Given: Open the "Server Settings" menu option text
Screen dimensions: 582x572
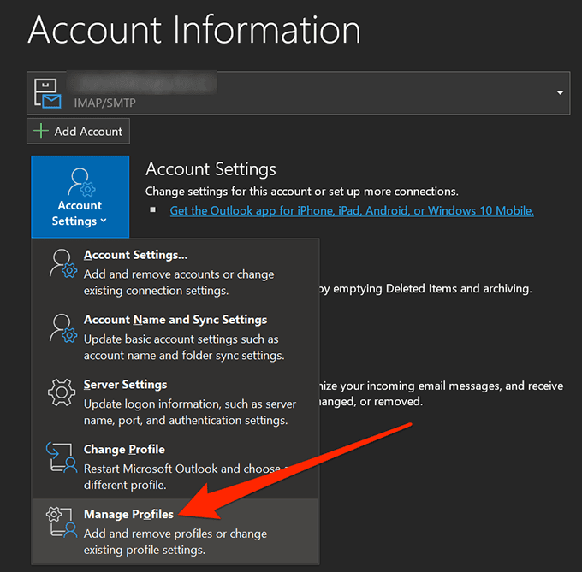Looking at the screenshot, I should 125,385.
